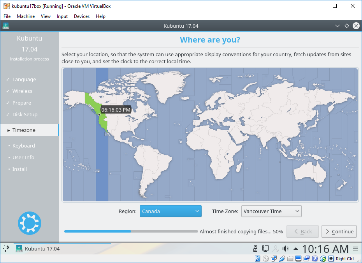The height and width of the screenshot is (263, 362).
Task: Select Keyboard step in sidebar
Action: (x=23, y=146)
